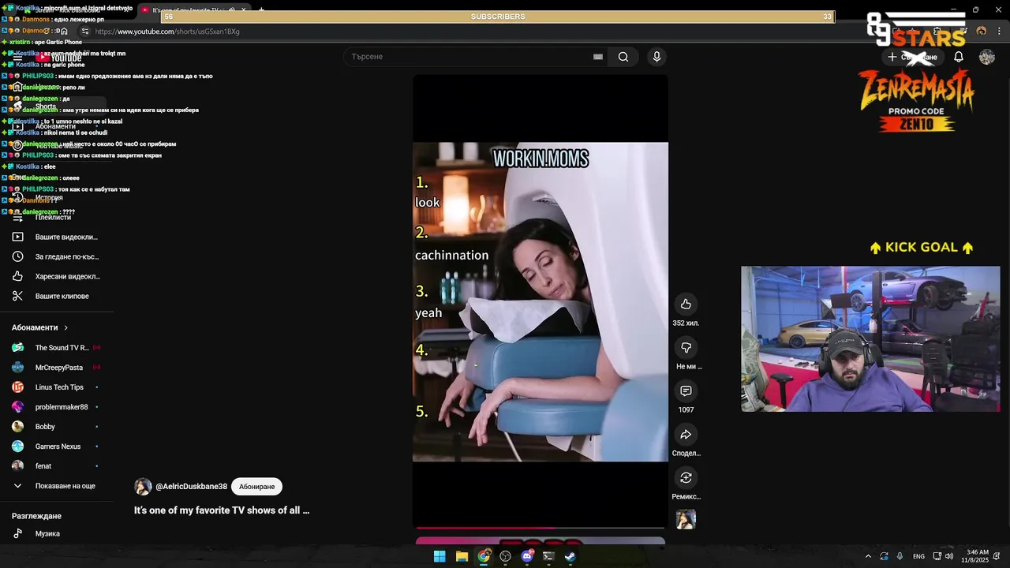This screenshot has width=1010, height=568.
Task: Open Вашите видеоклипове in sidebar
Action: (57, 237)
